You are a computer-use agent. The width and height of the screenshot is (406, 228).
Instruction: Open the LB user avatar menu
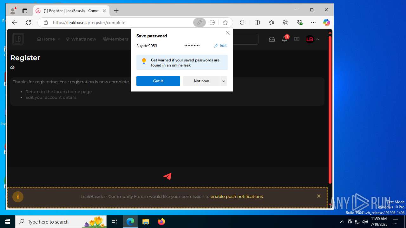click(310, 39)
